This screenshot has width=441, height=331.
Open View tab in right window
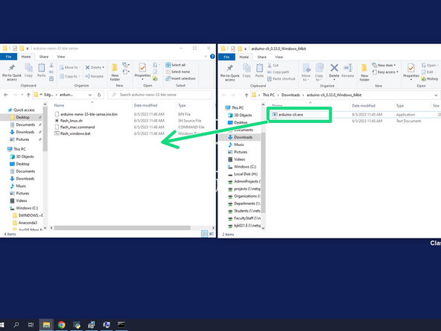point(279,57)
